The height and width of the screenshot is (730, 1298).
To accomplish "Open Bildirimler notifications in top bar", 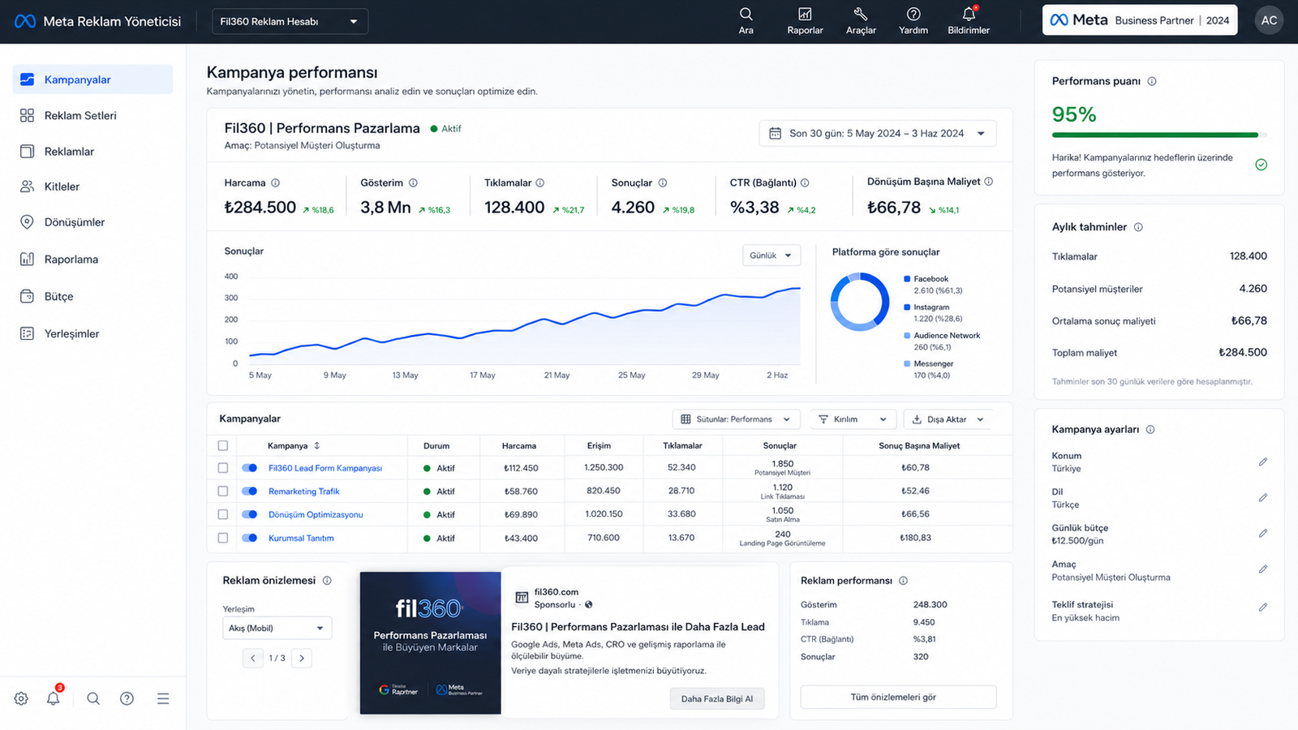I will (x=969, y=21).
